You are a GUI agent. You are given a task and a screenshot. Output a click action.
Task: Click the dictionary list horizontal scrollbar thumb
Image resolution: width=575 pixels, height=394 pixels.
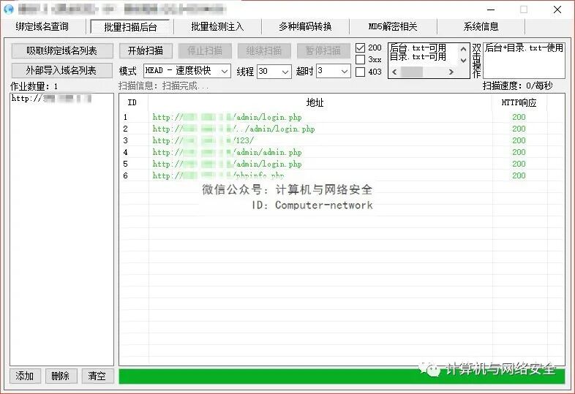click(411, 72)
